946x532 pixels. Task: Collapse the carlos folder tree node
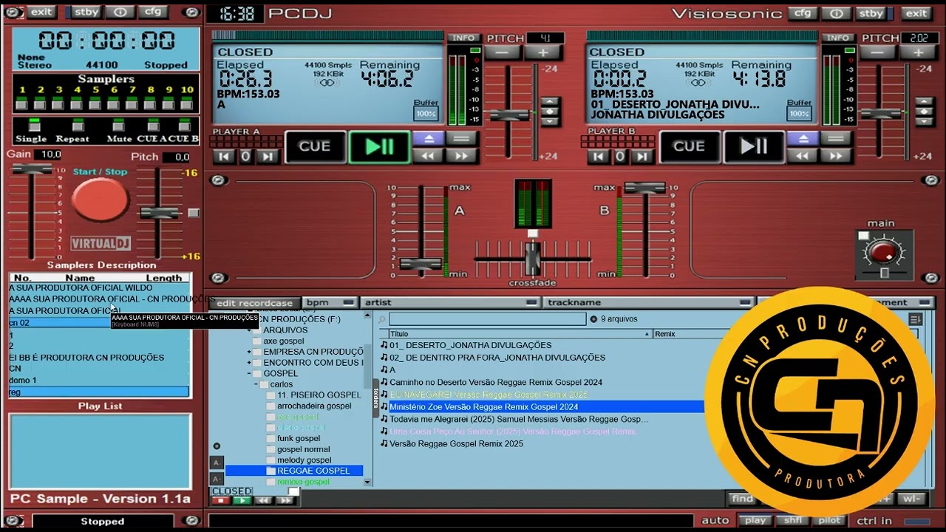[x=256, y=384]
